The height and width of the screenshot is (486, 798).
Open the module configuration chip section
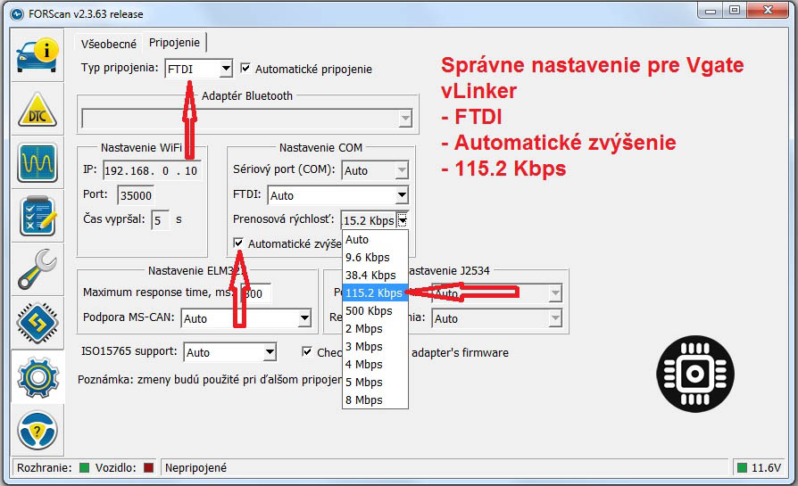37,323
